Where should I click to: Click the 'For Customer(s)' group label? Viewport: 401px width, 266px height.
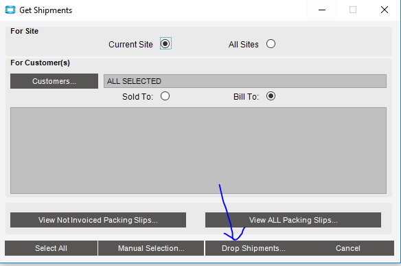point(40,63)
